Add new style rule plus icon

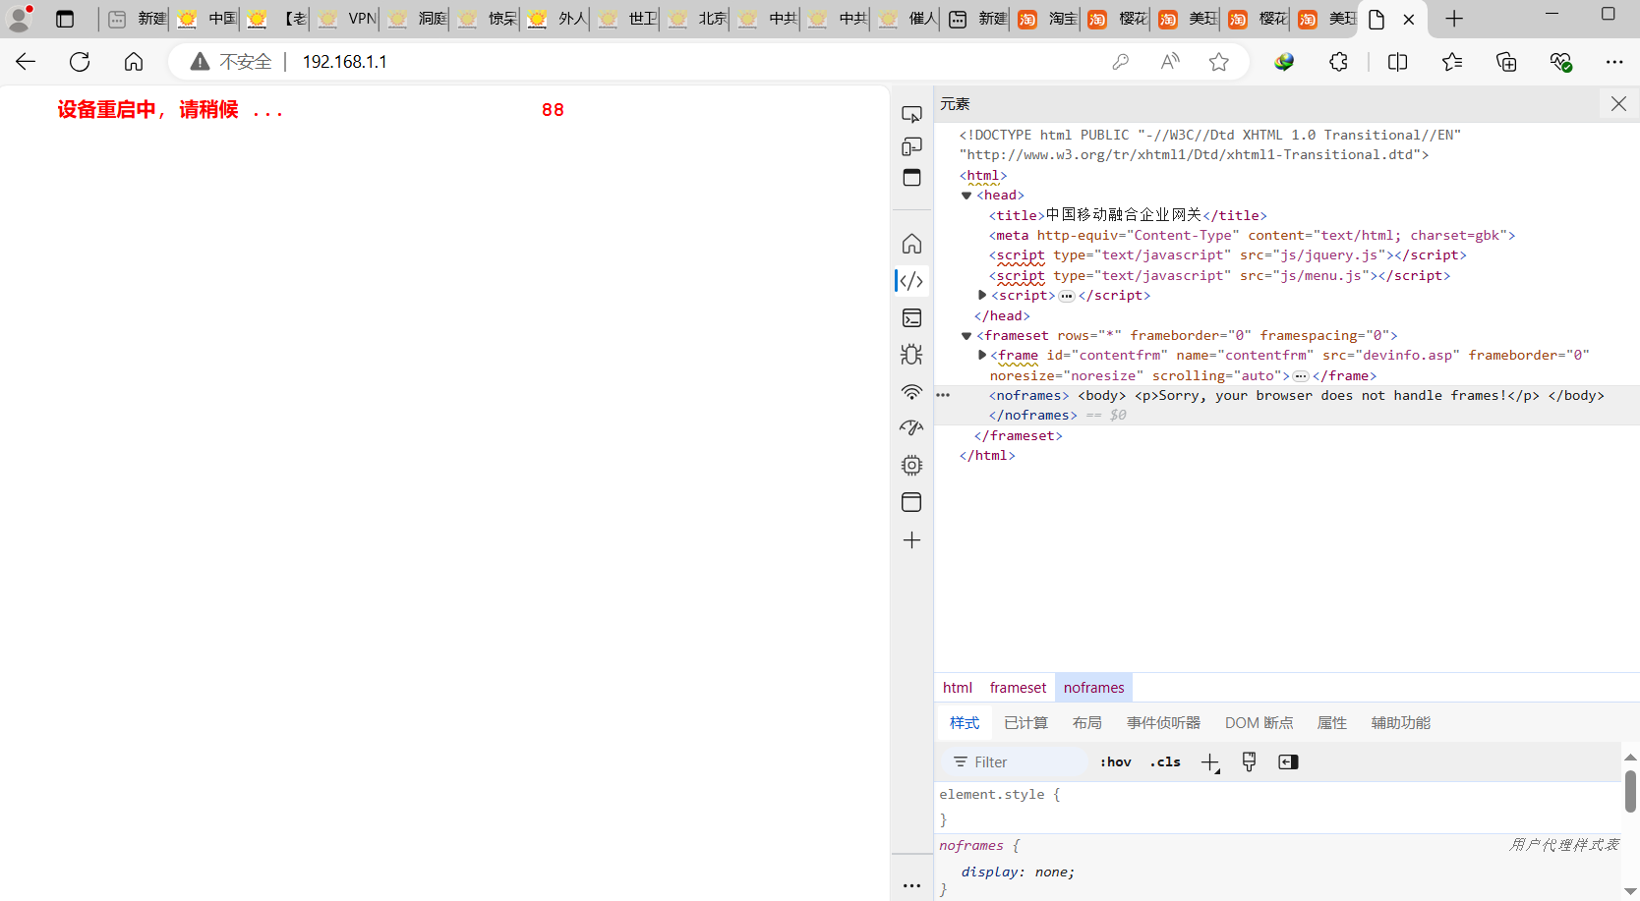(1210, 762)
